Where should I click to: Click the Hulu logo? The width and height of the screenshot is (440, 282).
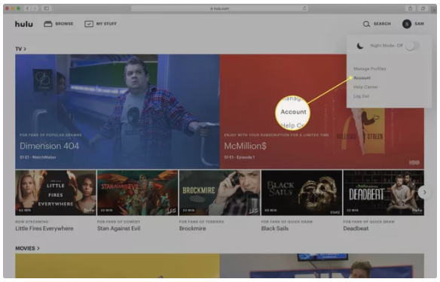point(24,24)
